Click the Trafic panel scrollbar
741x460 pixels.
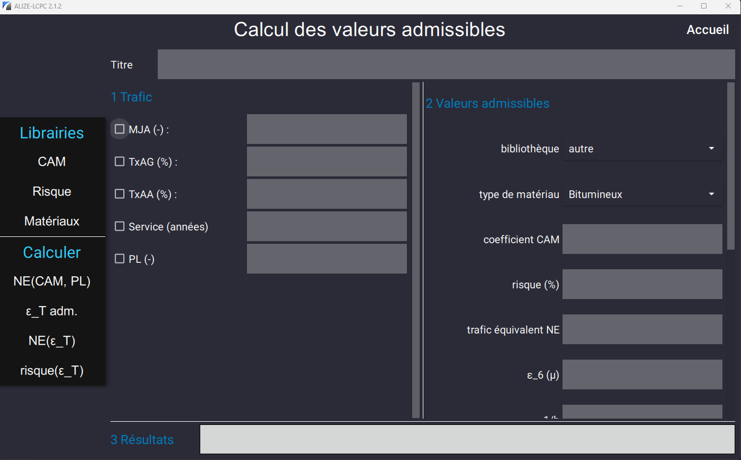click(416, 250)
